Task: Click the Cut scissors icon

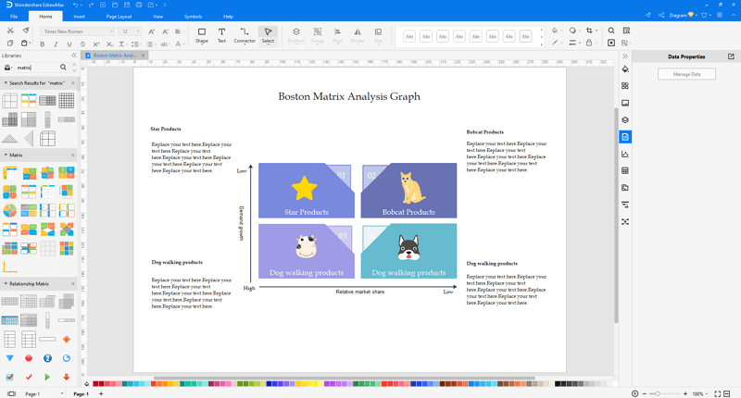Action: [10, 31]
